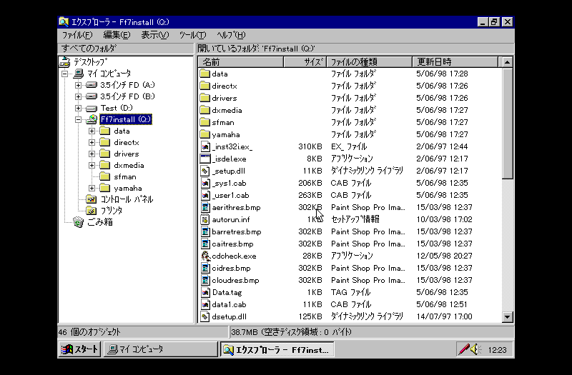This screenshot has height=375, width=572.
Task: Click the data1.cab file icon
Action: [x=205, y=304]
